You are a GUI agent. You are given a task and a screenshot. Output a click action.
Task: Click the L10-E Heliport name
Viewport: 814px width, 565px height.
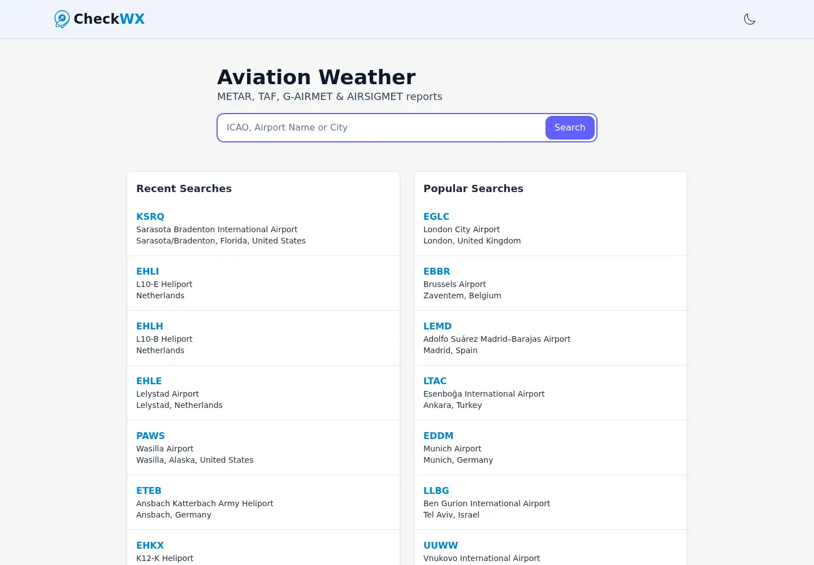pyautogui.click(x=164, y=284)
